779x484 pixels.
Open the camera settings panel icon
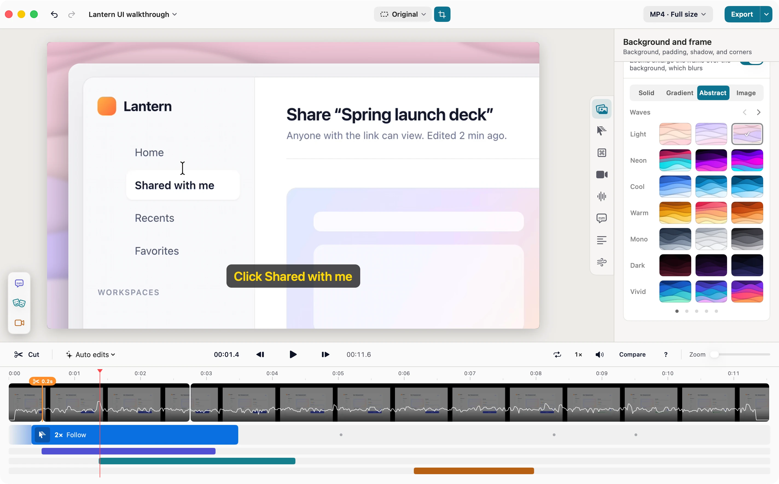(x=601, y=174)
